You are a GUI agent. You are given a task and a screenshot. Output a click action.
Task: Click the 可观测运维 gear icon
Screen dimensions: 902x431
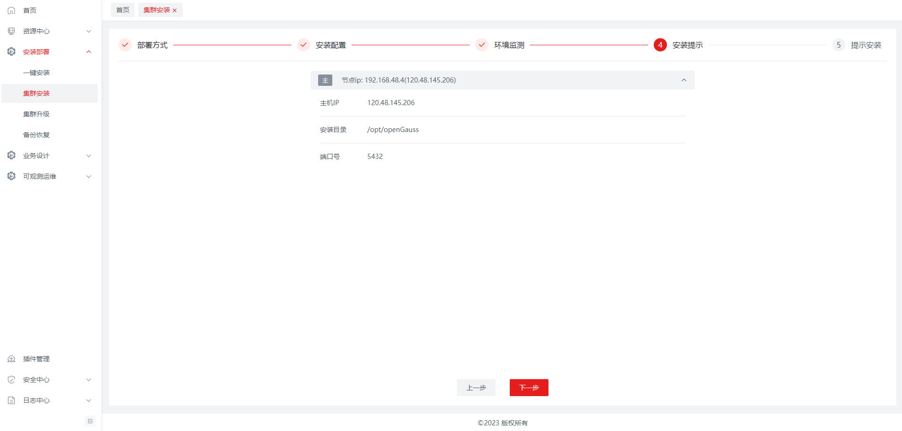tap(11, 176)
